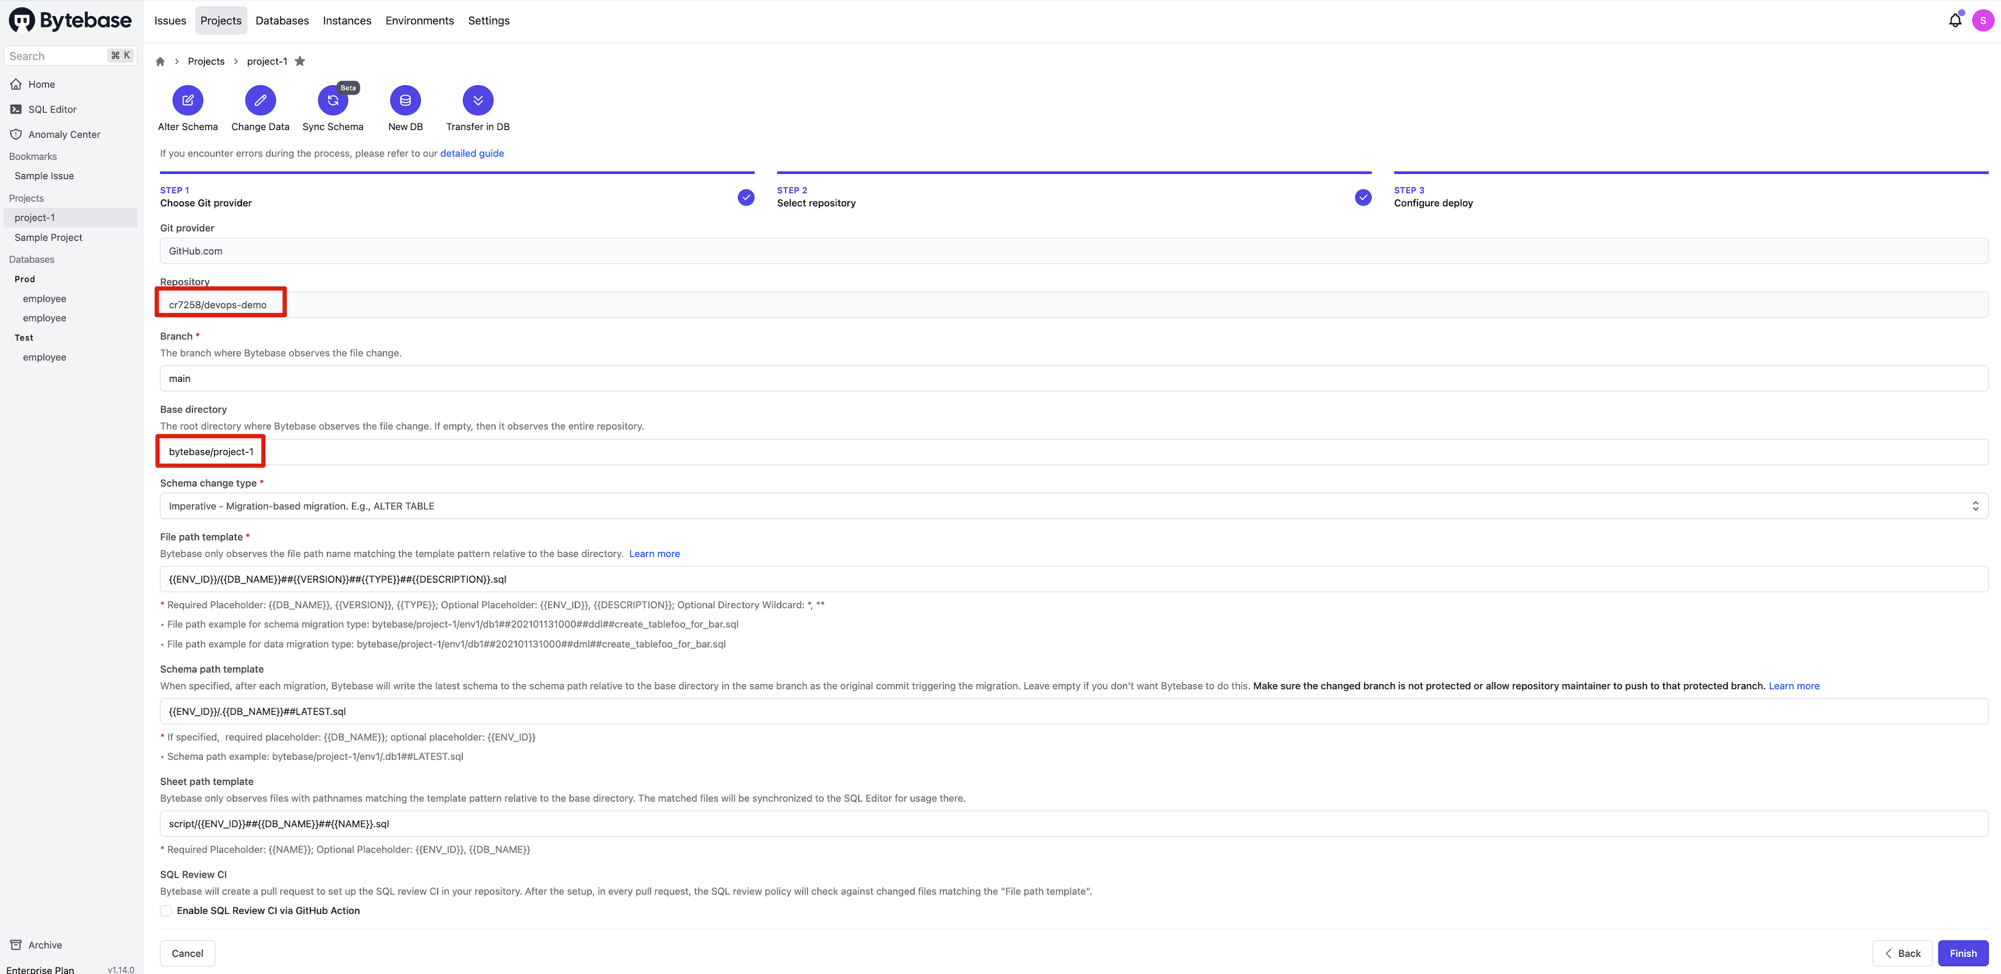Screen dimensions: 2001x974
Task: Select Sample Project in the sidebar
Action: pos(48,238)
